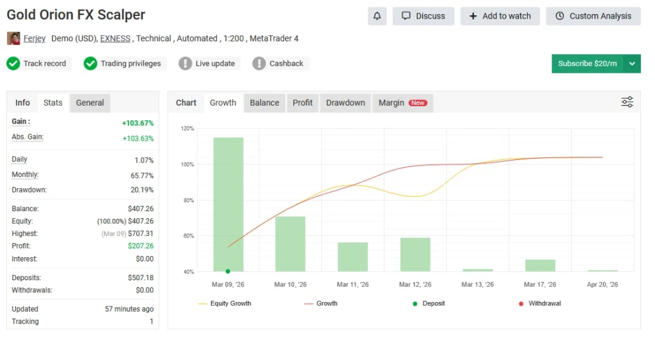The height and width of the screenshot is (341, 655).
Task: Switch to the Balance chart tab
Action: pyautogui.click(x=264, y=103)
